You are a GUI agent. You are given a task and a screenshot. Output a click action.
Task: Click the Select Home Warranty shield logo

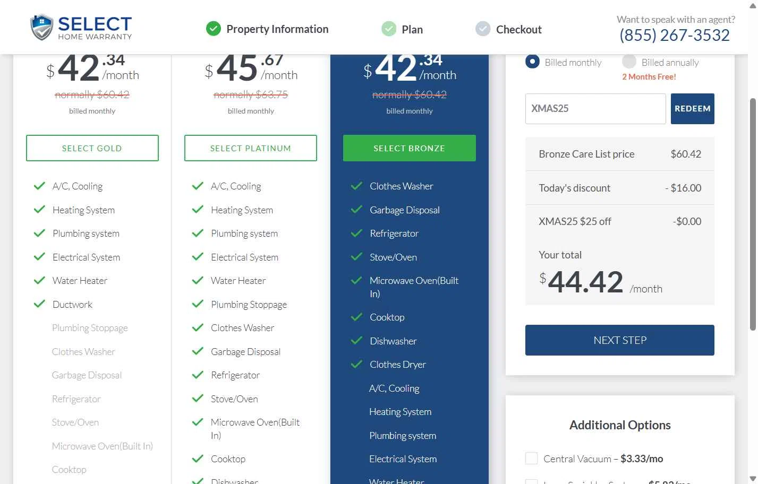click(x=41, y=28)
